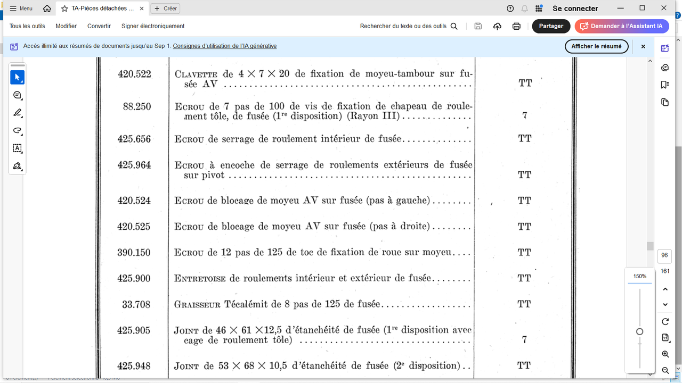This screenshot has width=682, height=383.
Task: Click Afficher le résumé
Action: (596, 46)
